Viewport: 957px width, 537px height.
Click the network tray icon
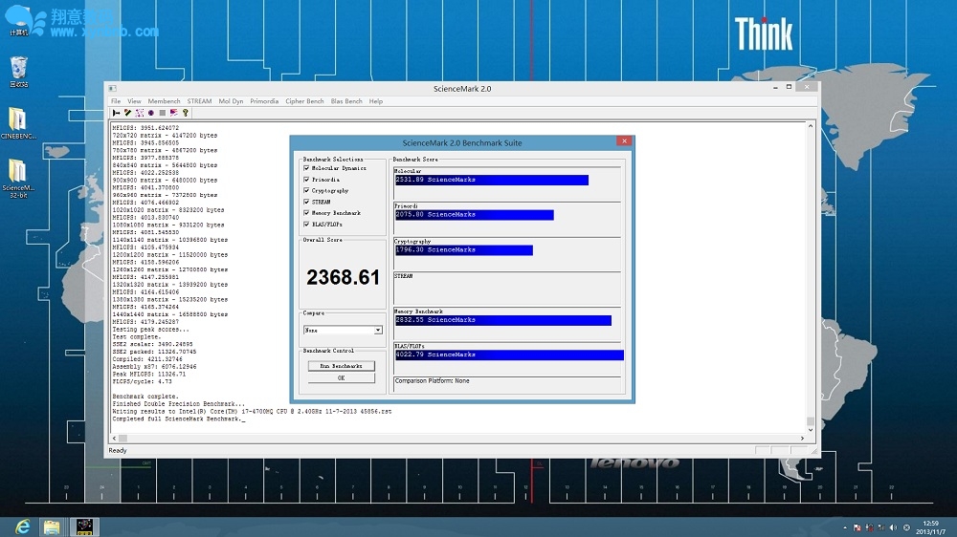[x=881, y=527]
